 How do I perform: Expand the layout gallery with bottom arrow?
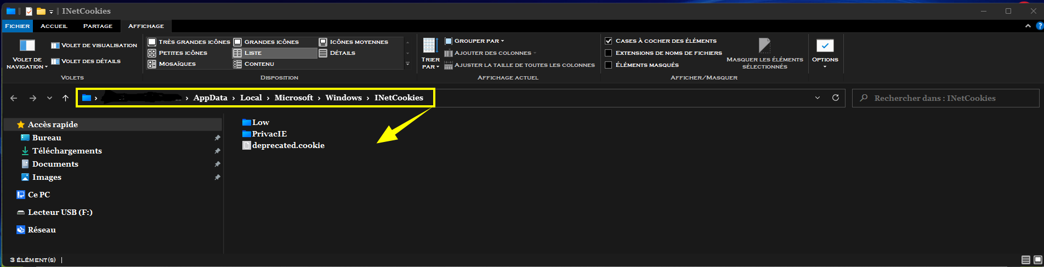pos(407,64)
